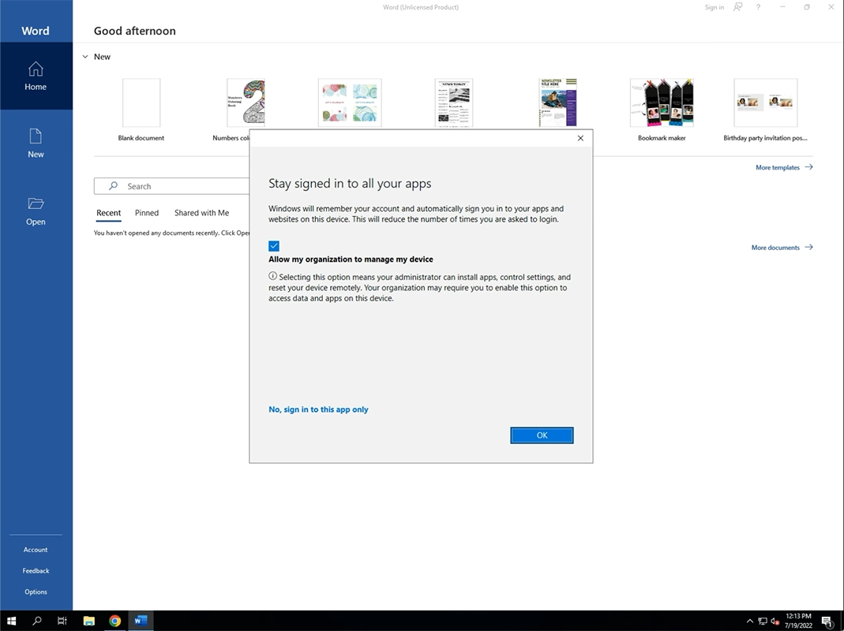Click the Good afternoon heading
The image size is (844, 631).
pyautogui.click(x=134, y=31)
